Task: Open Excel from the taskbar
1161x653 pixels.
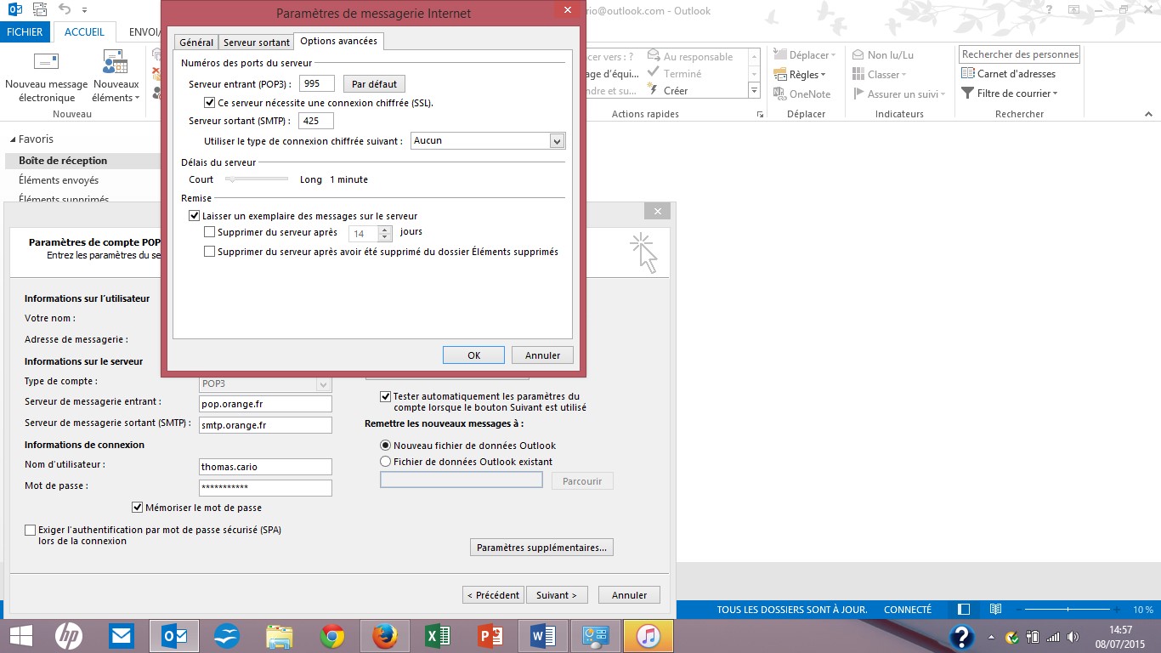Action: pyautogui.click(x=437, y=635)
